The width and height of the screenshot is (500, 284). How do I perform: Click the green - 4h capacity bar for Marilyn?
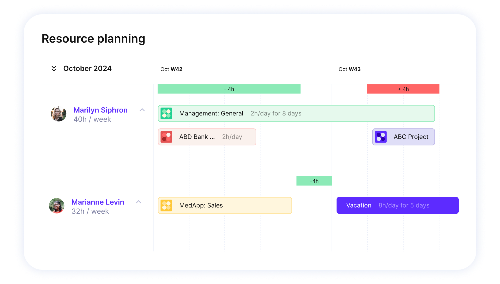click(229, 89)
